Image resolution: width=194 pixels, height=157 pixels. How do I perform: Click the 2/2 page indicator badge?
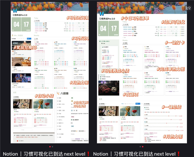[188, 8]
